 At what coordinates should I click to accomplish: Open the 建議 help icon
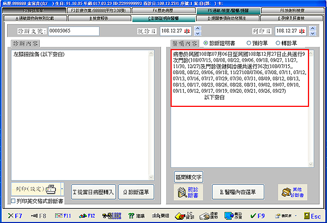tap(137, 216)
